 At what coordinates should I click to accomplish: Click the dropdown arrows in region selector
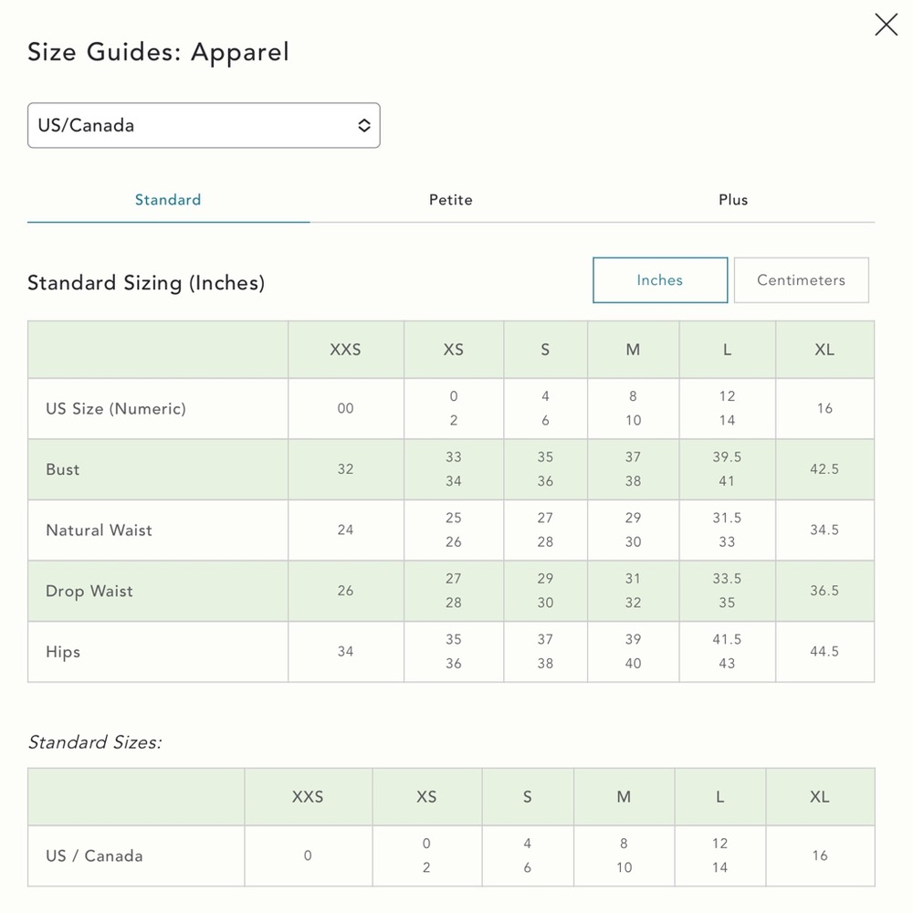364,125
